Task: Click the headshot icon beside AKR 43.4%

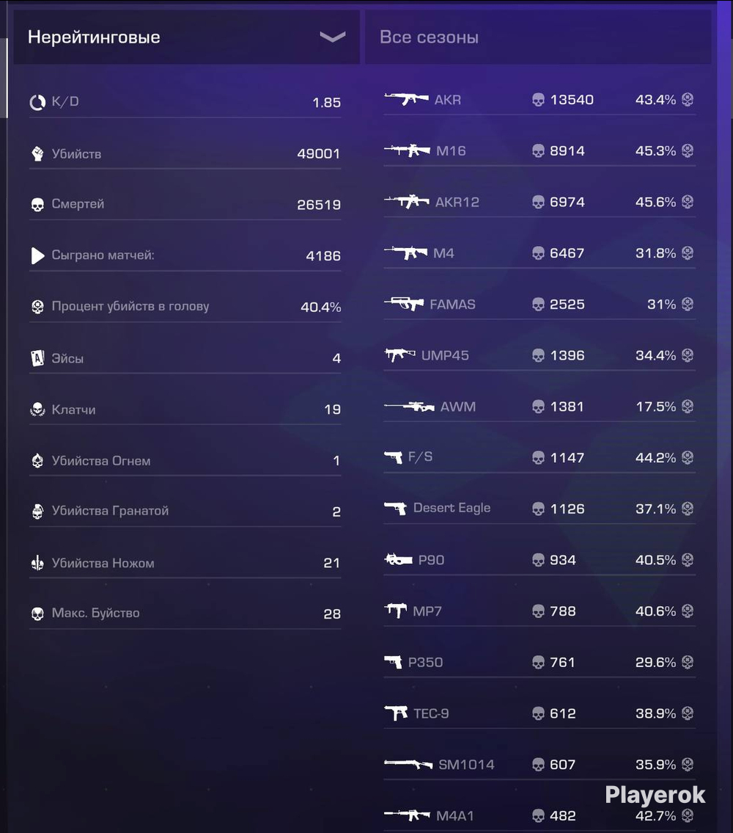Action: (x=688, y=99)
